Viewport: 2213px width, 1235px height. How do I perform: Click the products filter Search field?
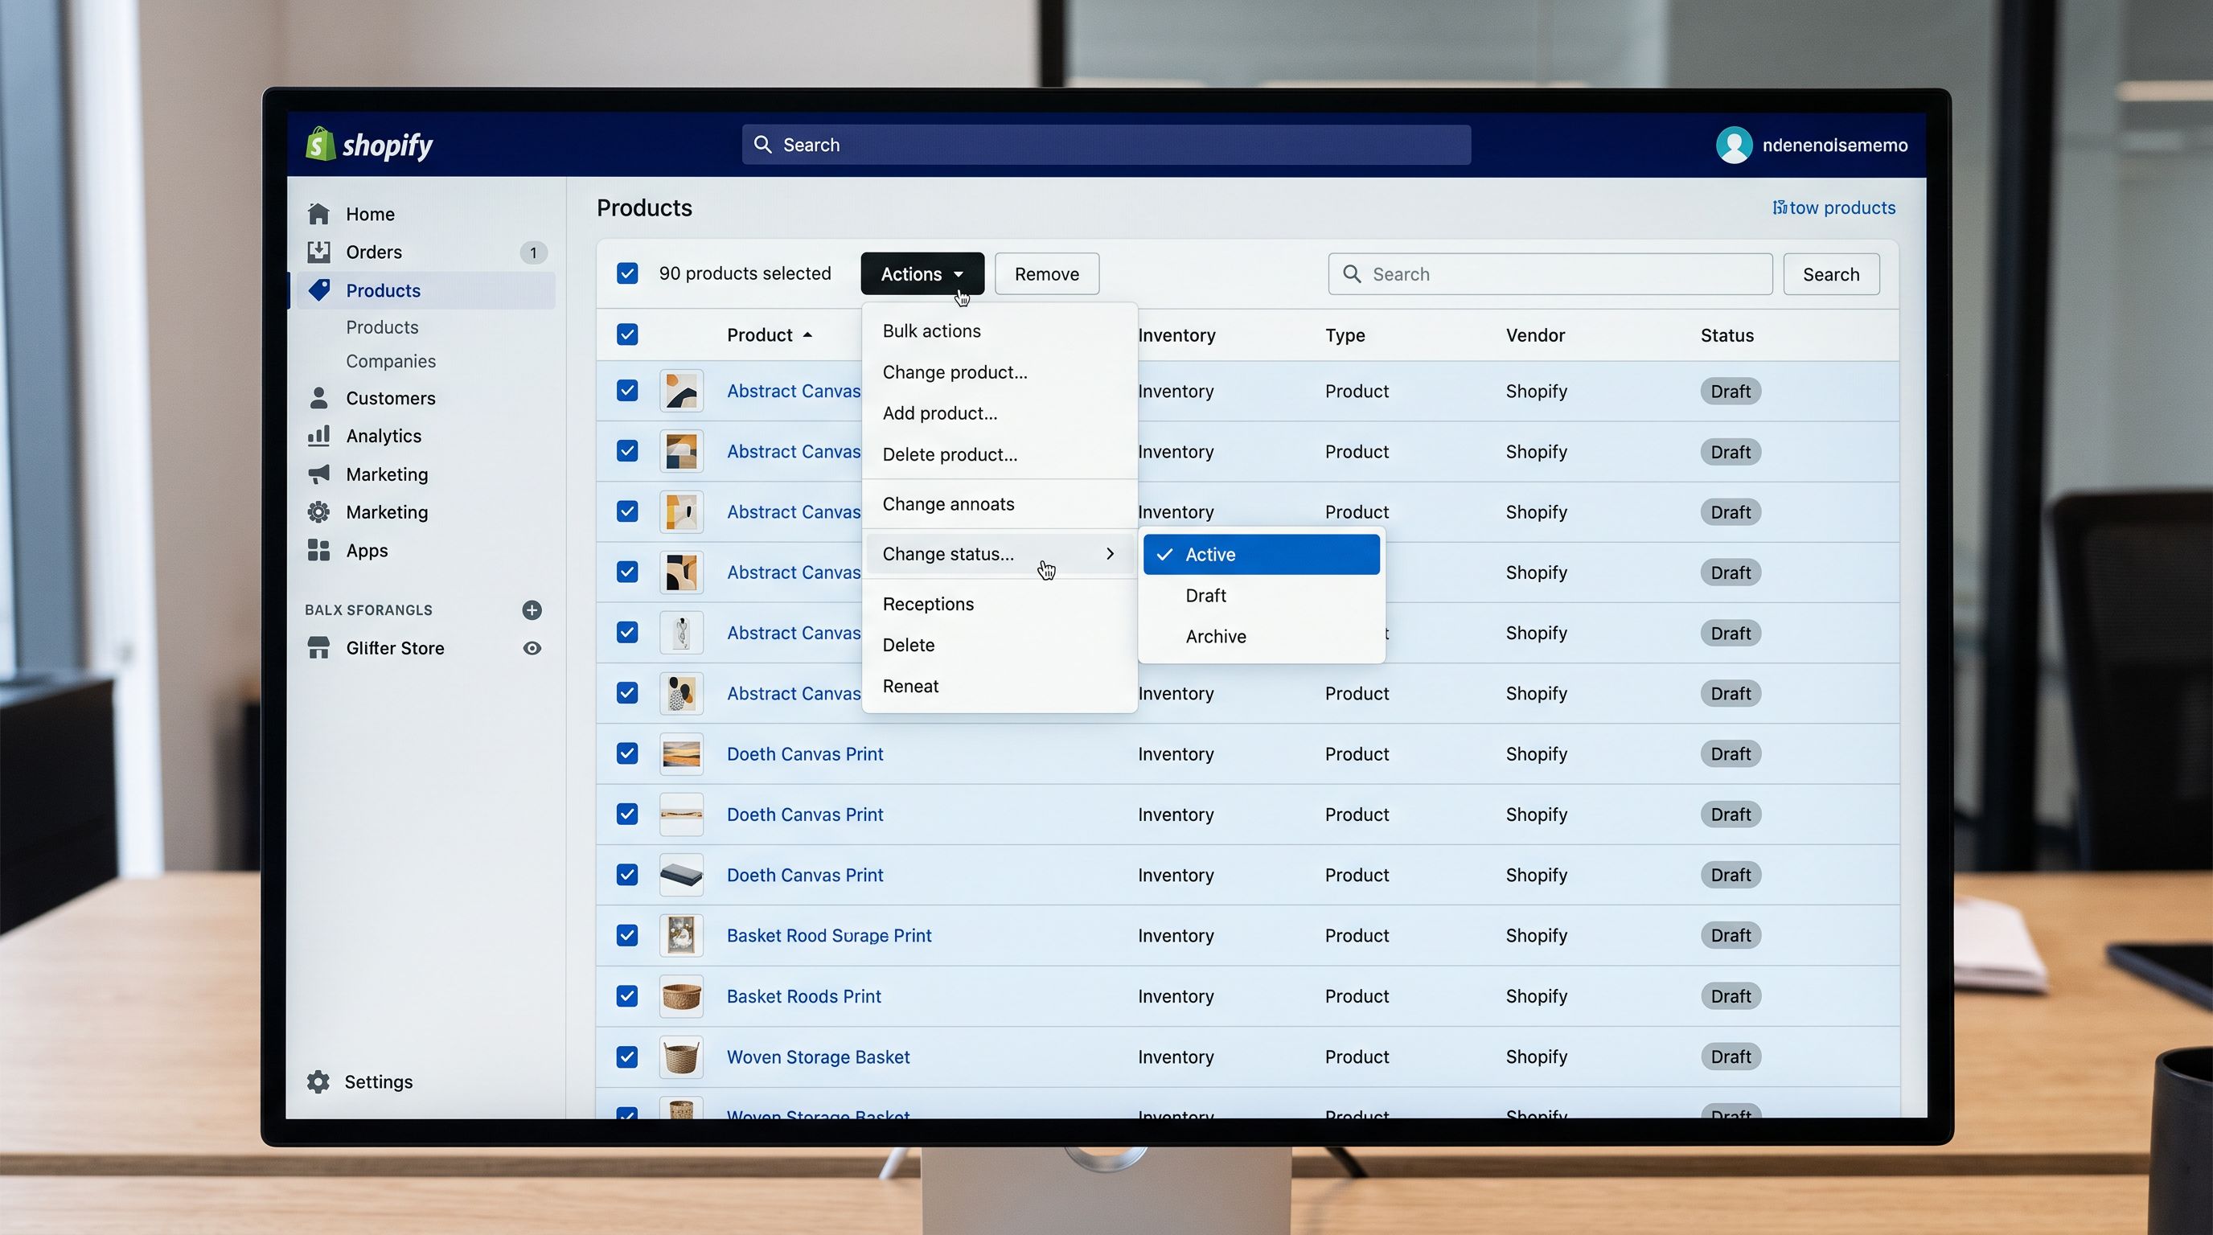(x=1550, y=274)
